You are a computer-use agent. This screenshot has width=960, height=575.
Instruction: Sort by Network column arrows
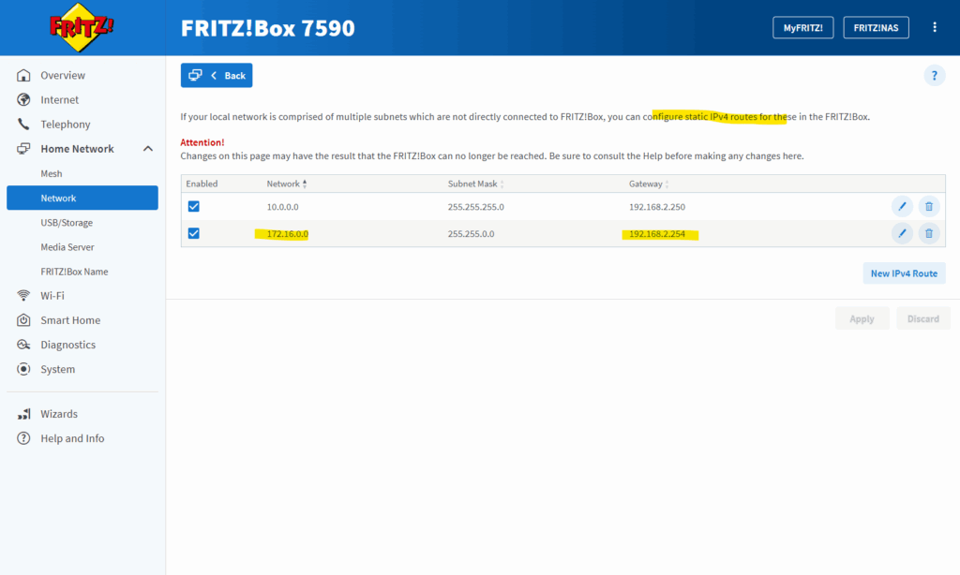(x=305, y=184)
